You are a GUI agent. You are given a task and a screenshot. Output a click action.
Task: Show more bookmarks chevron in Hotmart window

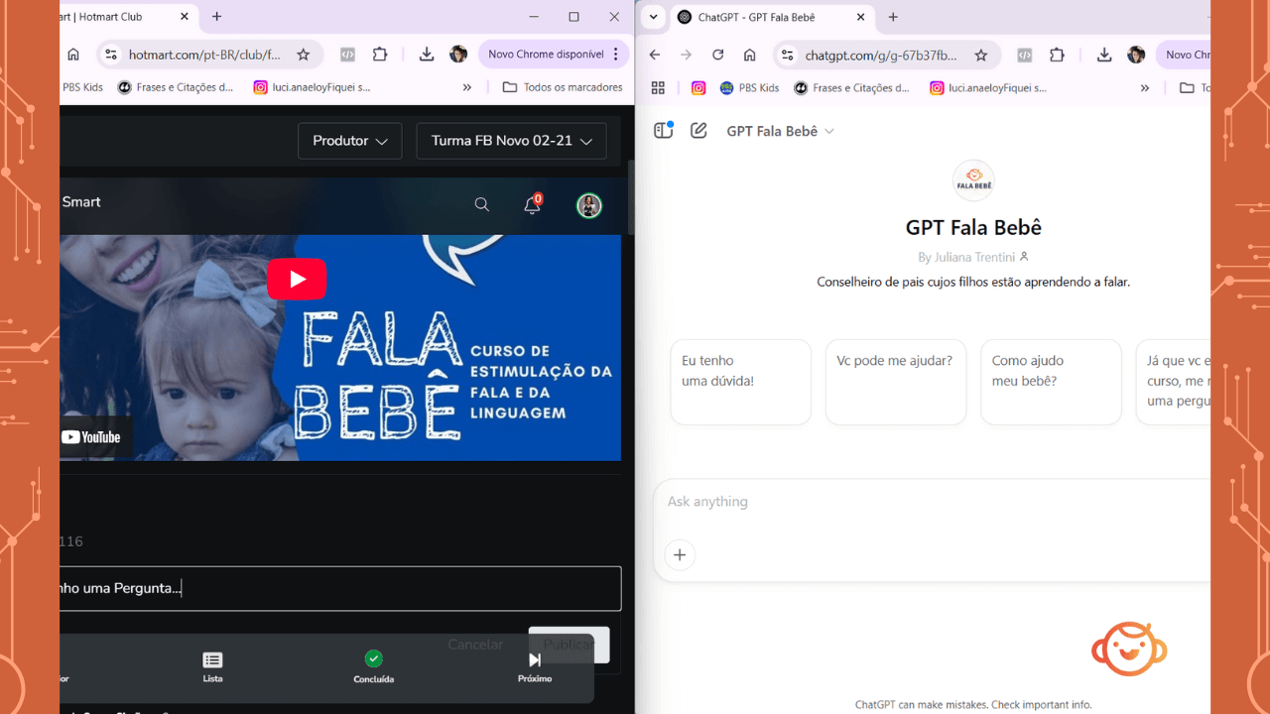(467, 87)
